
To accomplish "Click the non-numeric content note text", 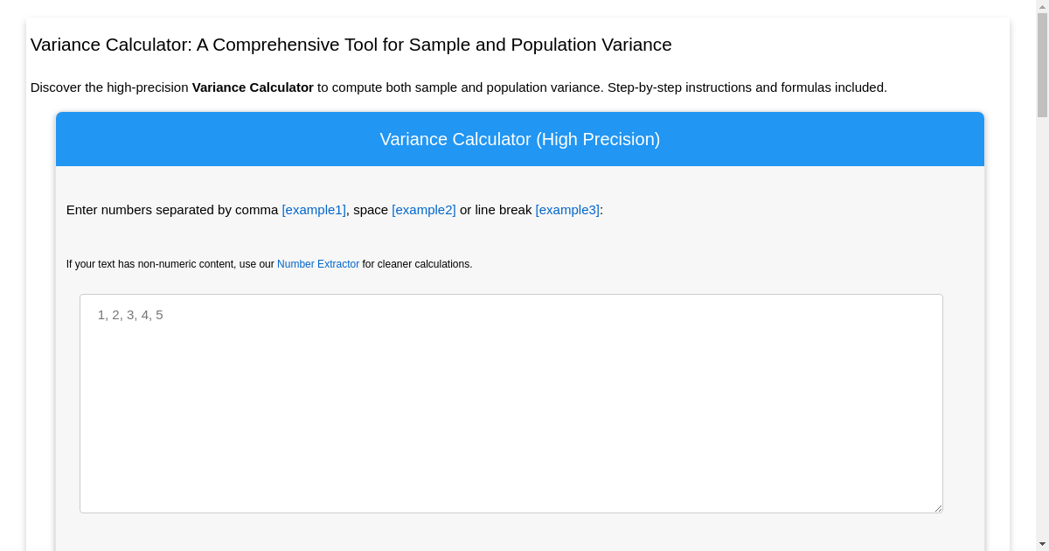I will [x=170, y=264].
